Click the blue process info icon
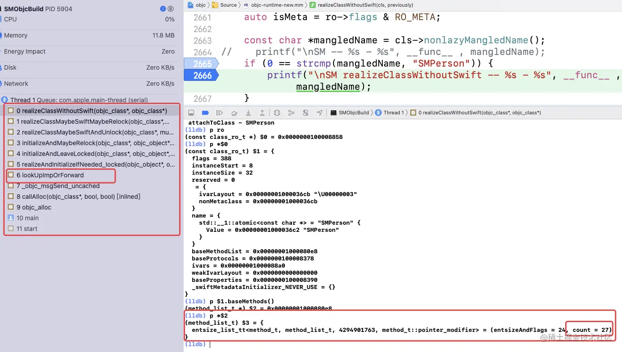The width and height of the screenshot is (622, 352). tap(163, 9)
